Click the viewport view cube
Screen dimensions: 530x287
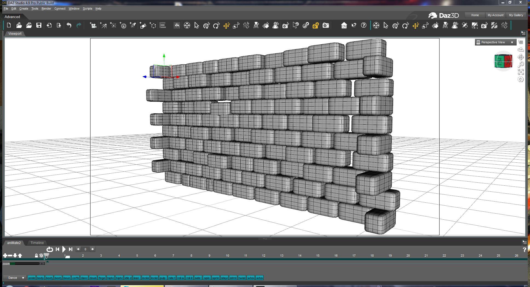coord(503,61)
